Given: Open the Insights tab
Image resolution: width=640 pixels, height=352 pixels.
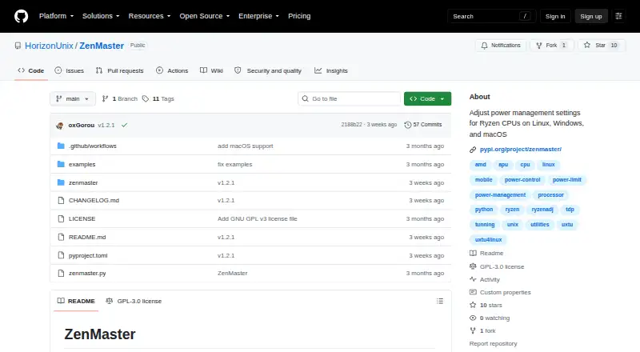Looking at the screenshot, I should 331,70.
